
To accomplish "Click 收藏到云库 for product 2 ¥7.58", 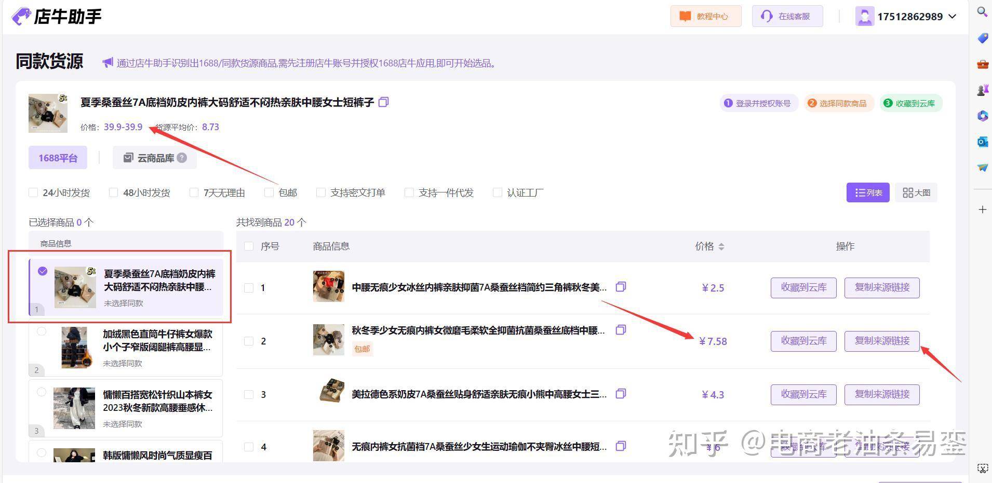I will coord(803,341).
